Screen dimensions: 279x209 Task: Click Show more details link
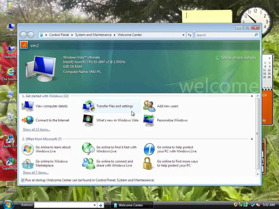236,58
